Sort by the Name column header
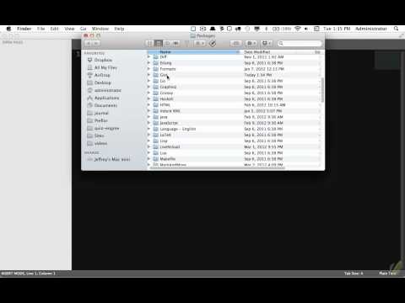 tap(194, 52)
